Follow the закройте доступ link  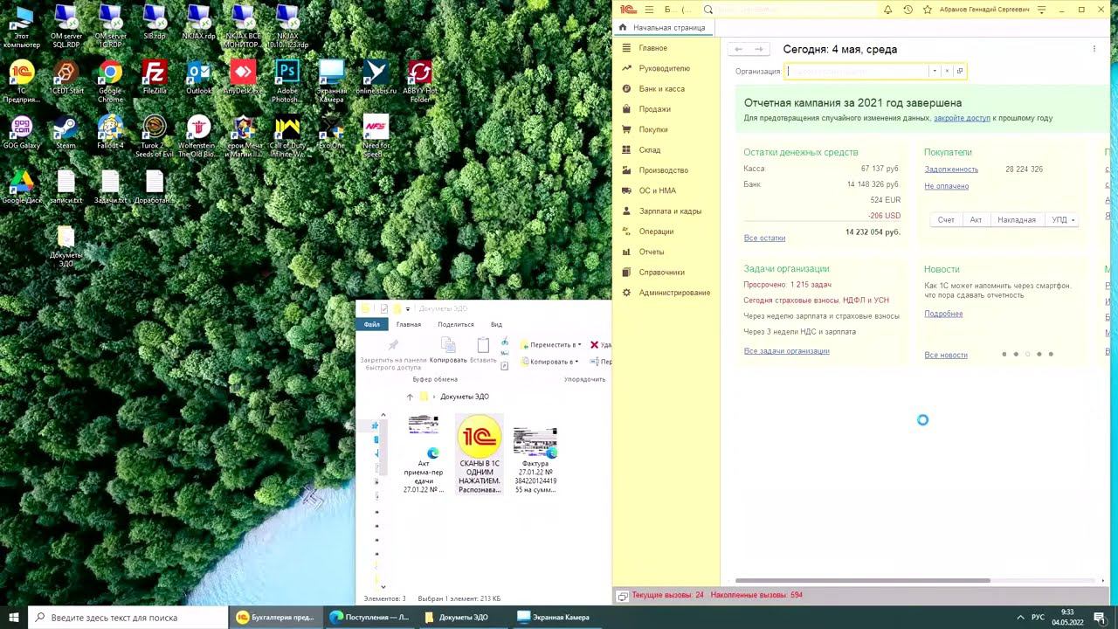click(x=962, y=118)
